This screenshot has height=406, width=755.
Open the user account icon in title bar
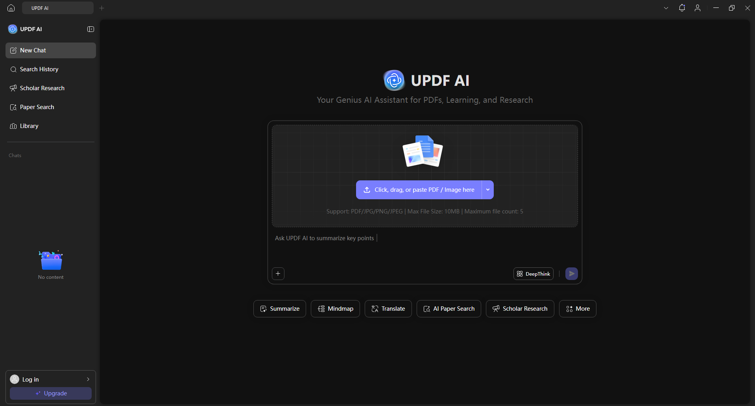point(698,8)
